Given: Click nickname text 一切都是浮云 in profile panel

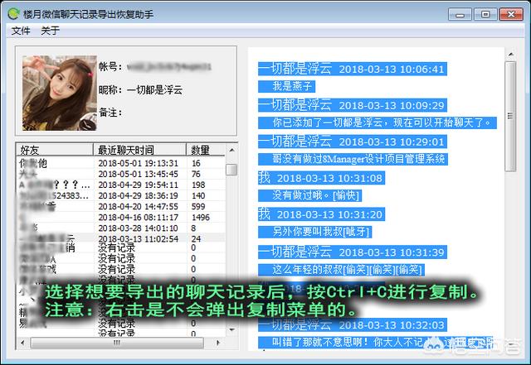Looking at the screenshot, I should click(155, 90).
